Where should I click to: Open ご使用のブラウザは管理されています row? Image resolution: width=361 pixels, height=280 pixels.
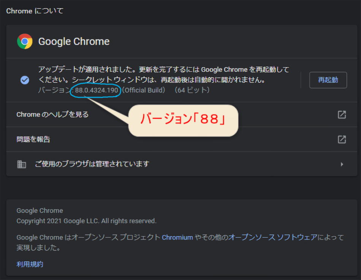[181, 164]
